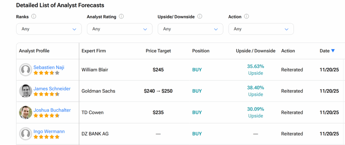This screenshot has height=145, width=345.
Task: Click Ingo Wermann's five-star rating
Action: click(x=46, y=137)
